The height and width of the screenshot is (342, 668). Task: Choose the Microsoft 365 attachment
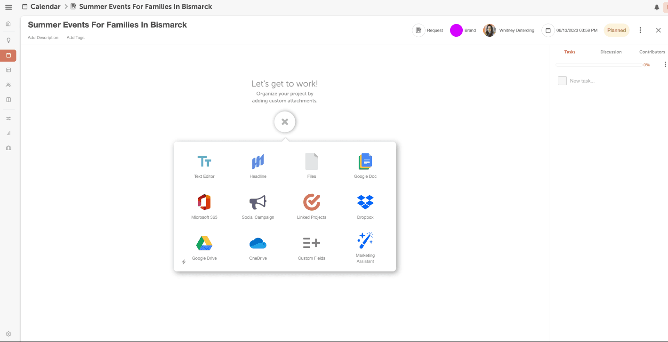point(204,203)
